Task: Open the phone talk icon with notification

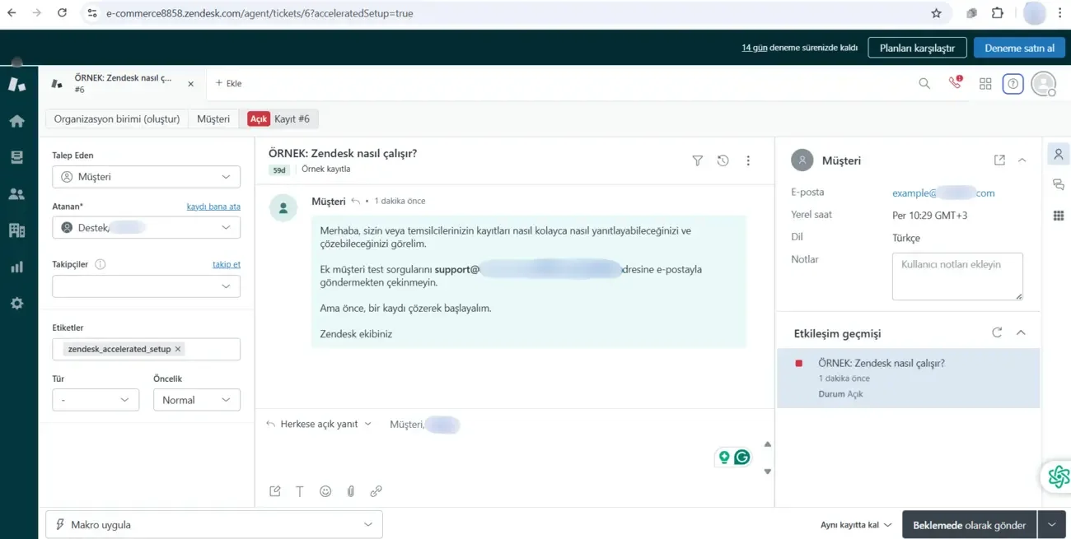Action: (x=955, y=82)
